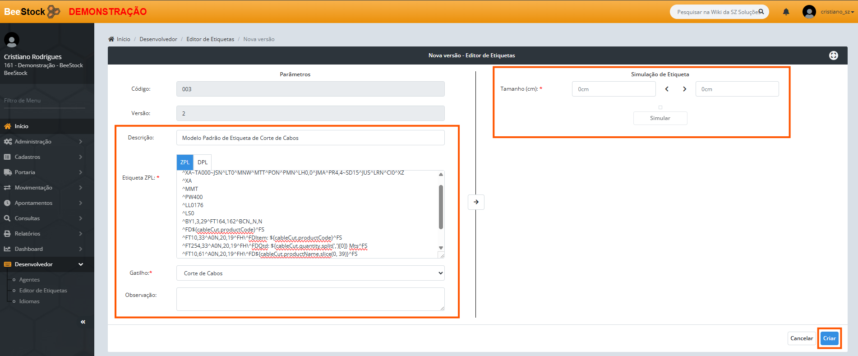
Task: Click the Observação text field
Action: pyautogui.click(x=310, y=299)
